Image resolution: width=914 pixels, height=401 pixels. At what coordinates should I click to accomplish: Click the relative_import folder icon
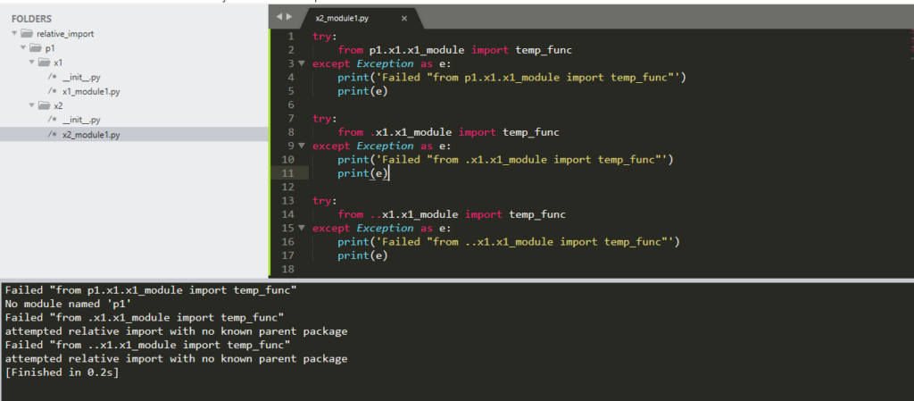[26, 34]
